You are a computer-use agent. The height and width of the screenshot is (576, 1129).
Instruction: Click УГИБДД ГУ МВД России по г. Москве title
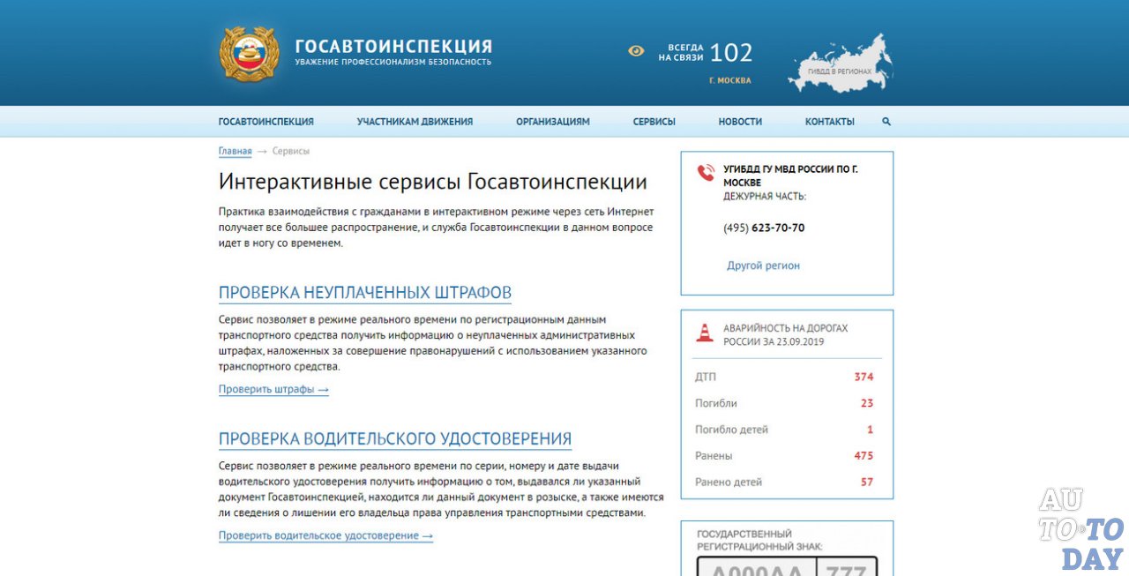(790, 176)
